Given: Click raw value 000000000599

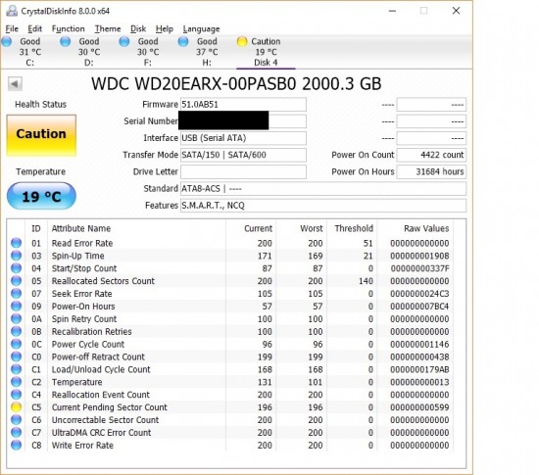Looking at the screenshot, I should click(x=419, y=407).
